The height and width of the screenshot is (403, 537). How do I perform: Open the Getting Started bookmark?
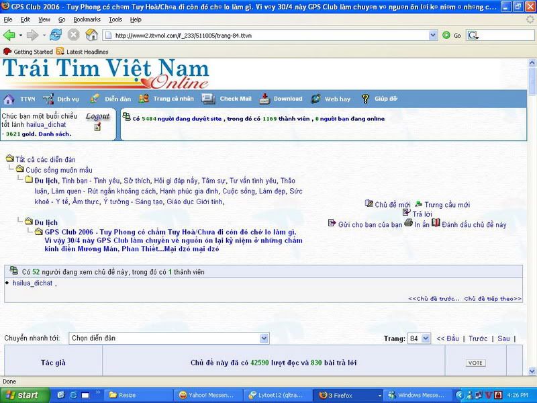click(28, 52)
